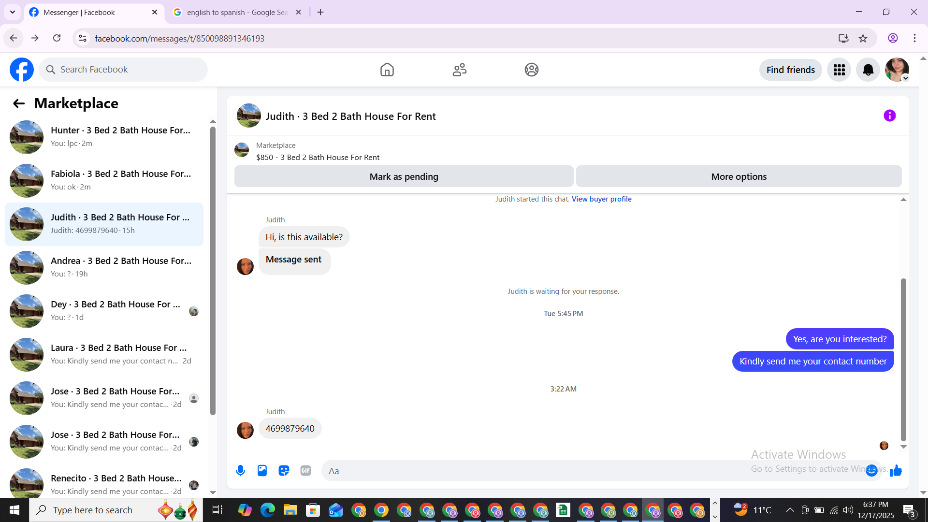Show hidden system tray icons chevron

pyautogui.click(x=790, y=510)
